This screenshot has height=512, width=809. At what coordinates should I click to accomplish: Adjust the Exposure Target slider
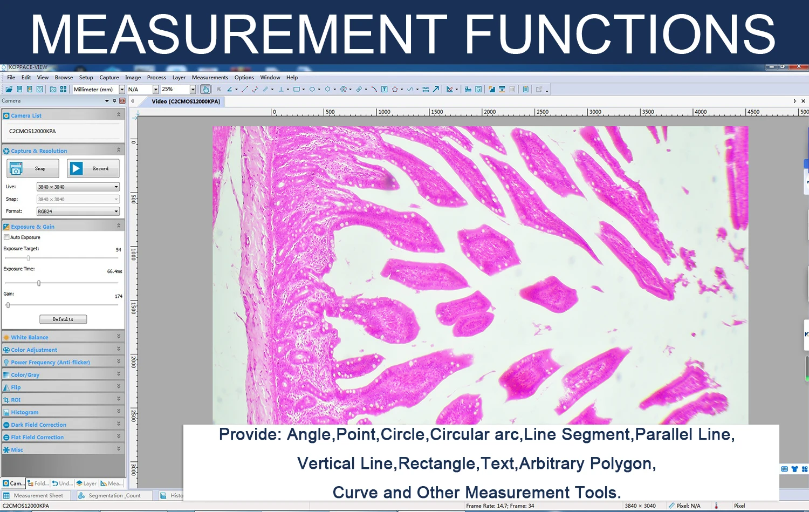pyautogui.click(x=28, y=258)
